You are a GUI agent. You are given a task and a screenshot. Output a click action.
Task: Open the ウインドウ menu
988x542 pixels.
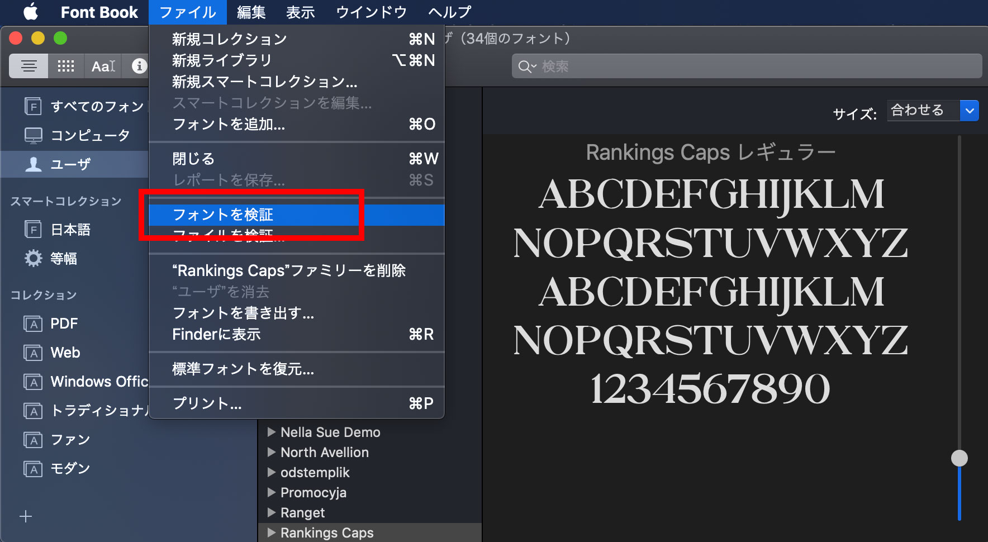(370, 12)
